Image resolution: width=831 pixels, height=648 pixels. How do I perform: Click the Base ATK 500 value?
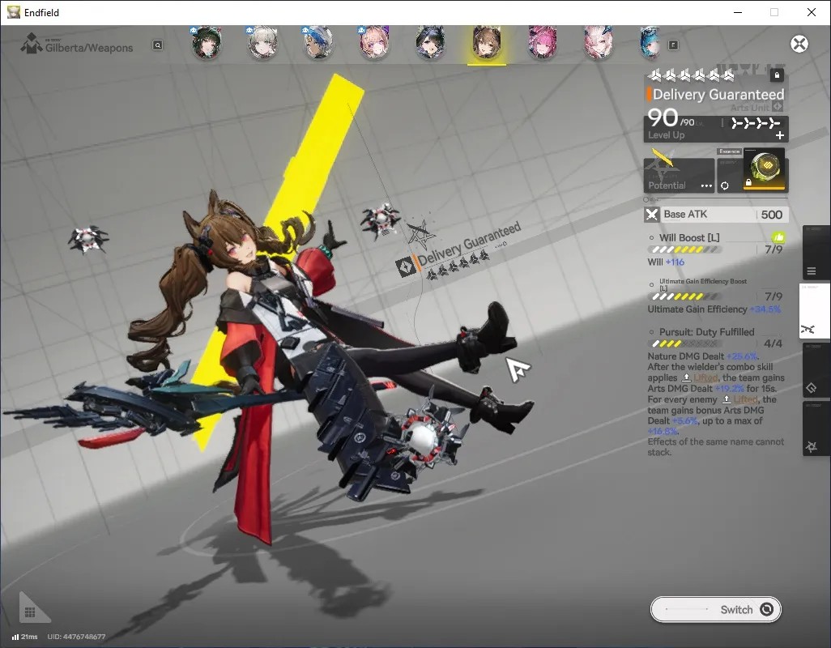772,215
